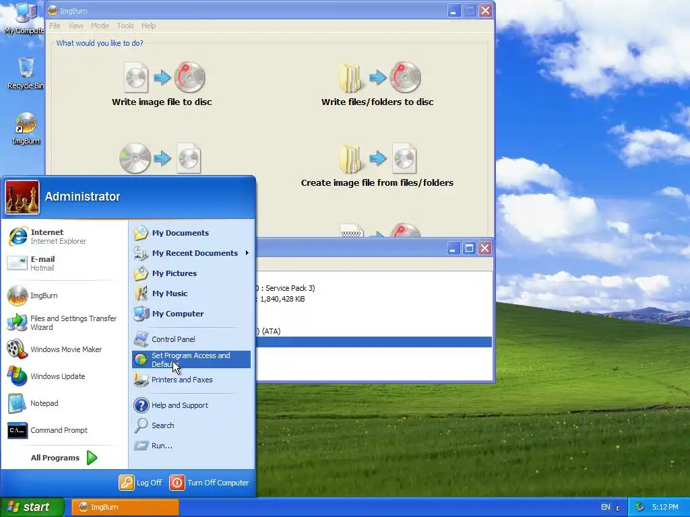The width and height of the screenshot is (690, 517).
Task: Open Recycle Bin on desktop
Action: click(26, 73)
